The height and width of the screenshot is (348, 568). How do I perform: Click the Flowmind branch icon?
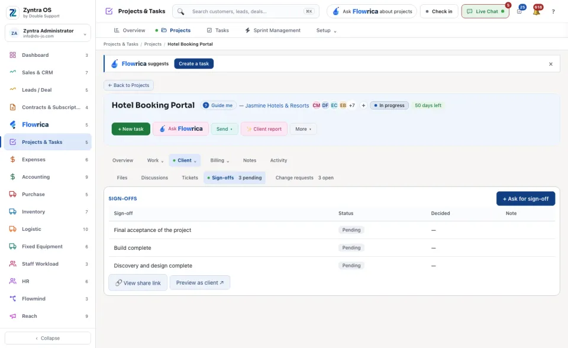pos(12,299)
